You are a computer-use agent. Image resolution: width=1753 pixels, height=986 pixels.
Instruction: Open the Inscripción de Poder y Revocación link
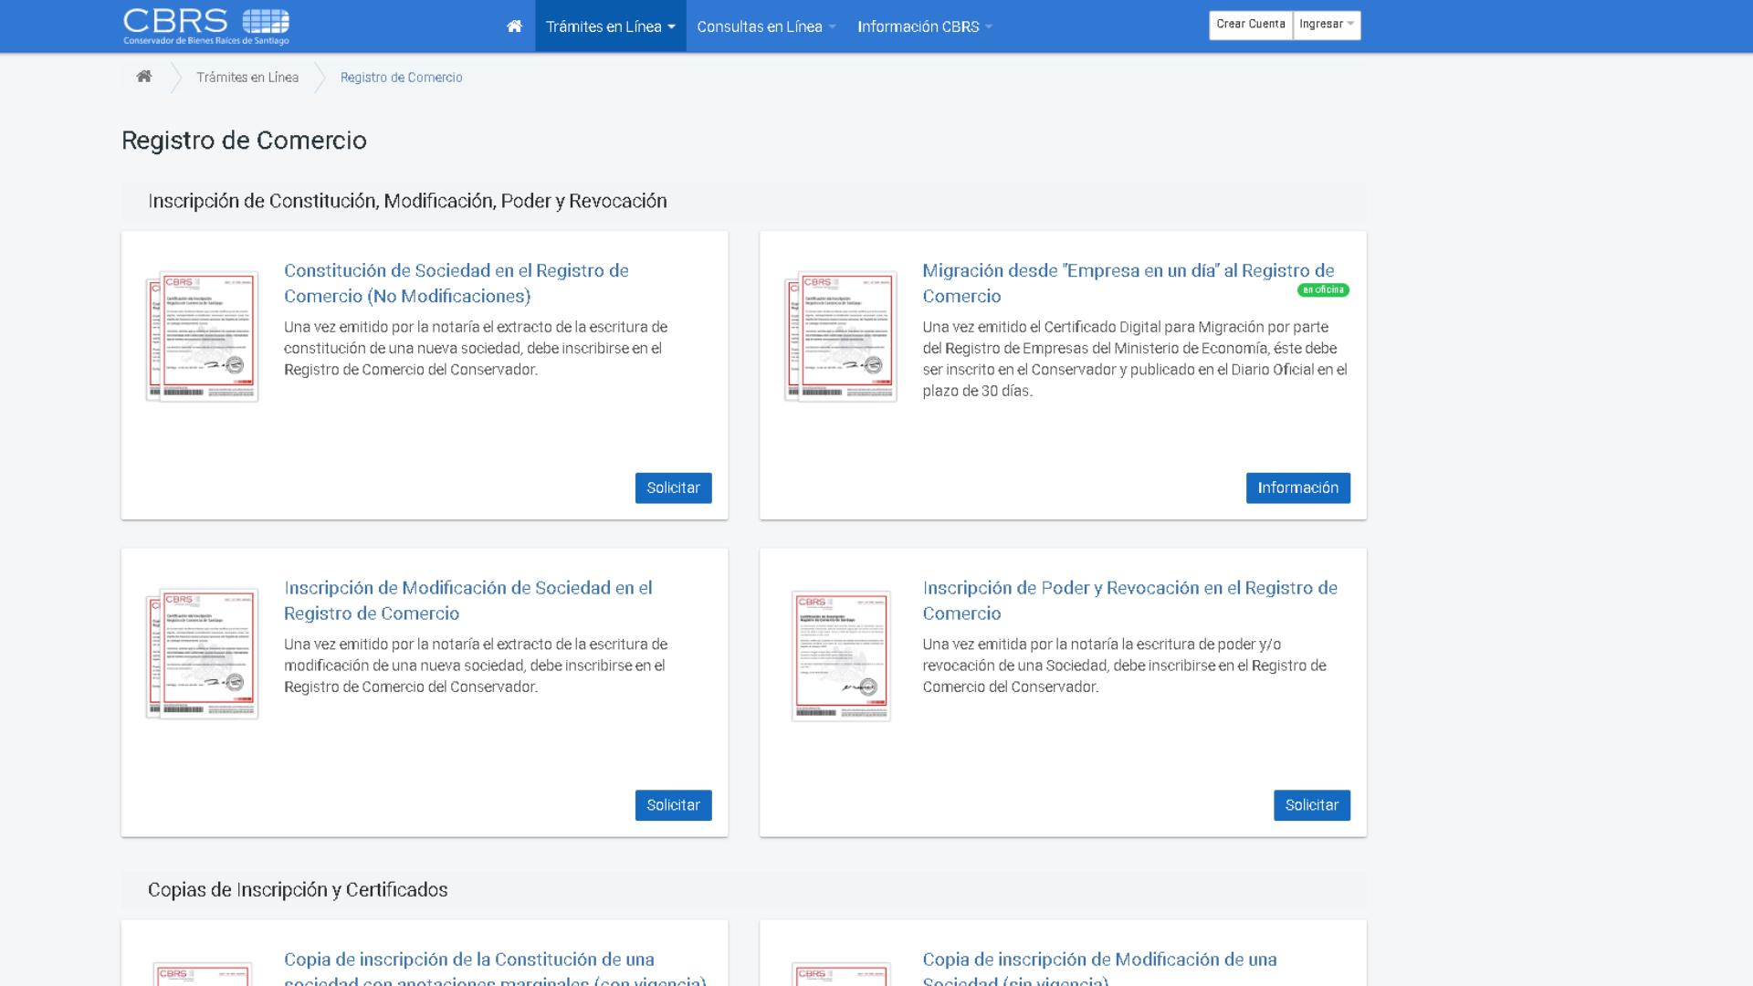click(x=1130, y=601)
